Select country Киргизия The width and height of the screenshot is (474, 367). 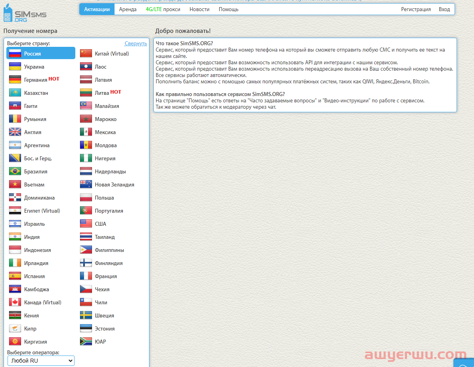(35, 342)
